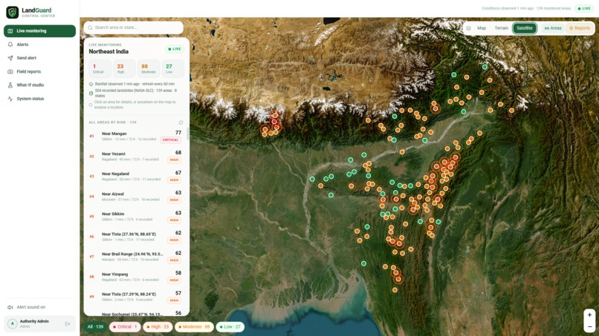Click the pulse icon for System status
This screenshot has width=599, height=336.
pyautogui.click(x=10, y=99)
